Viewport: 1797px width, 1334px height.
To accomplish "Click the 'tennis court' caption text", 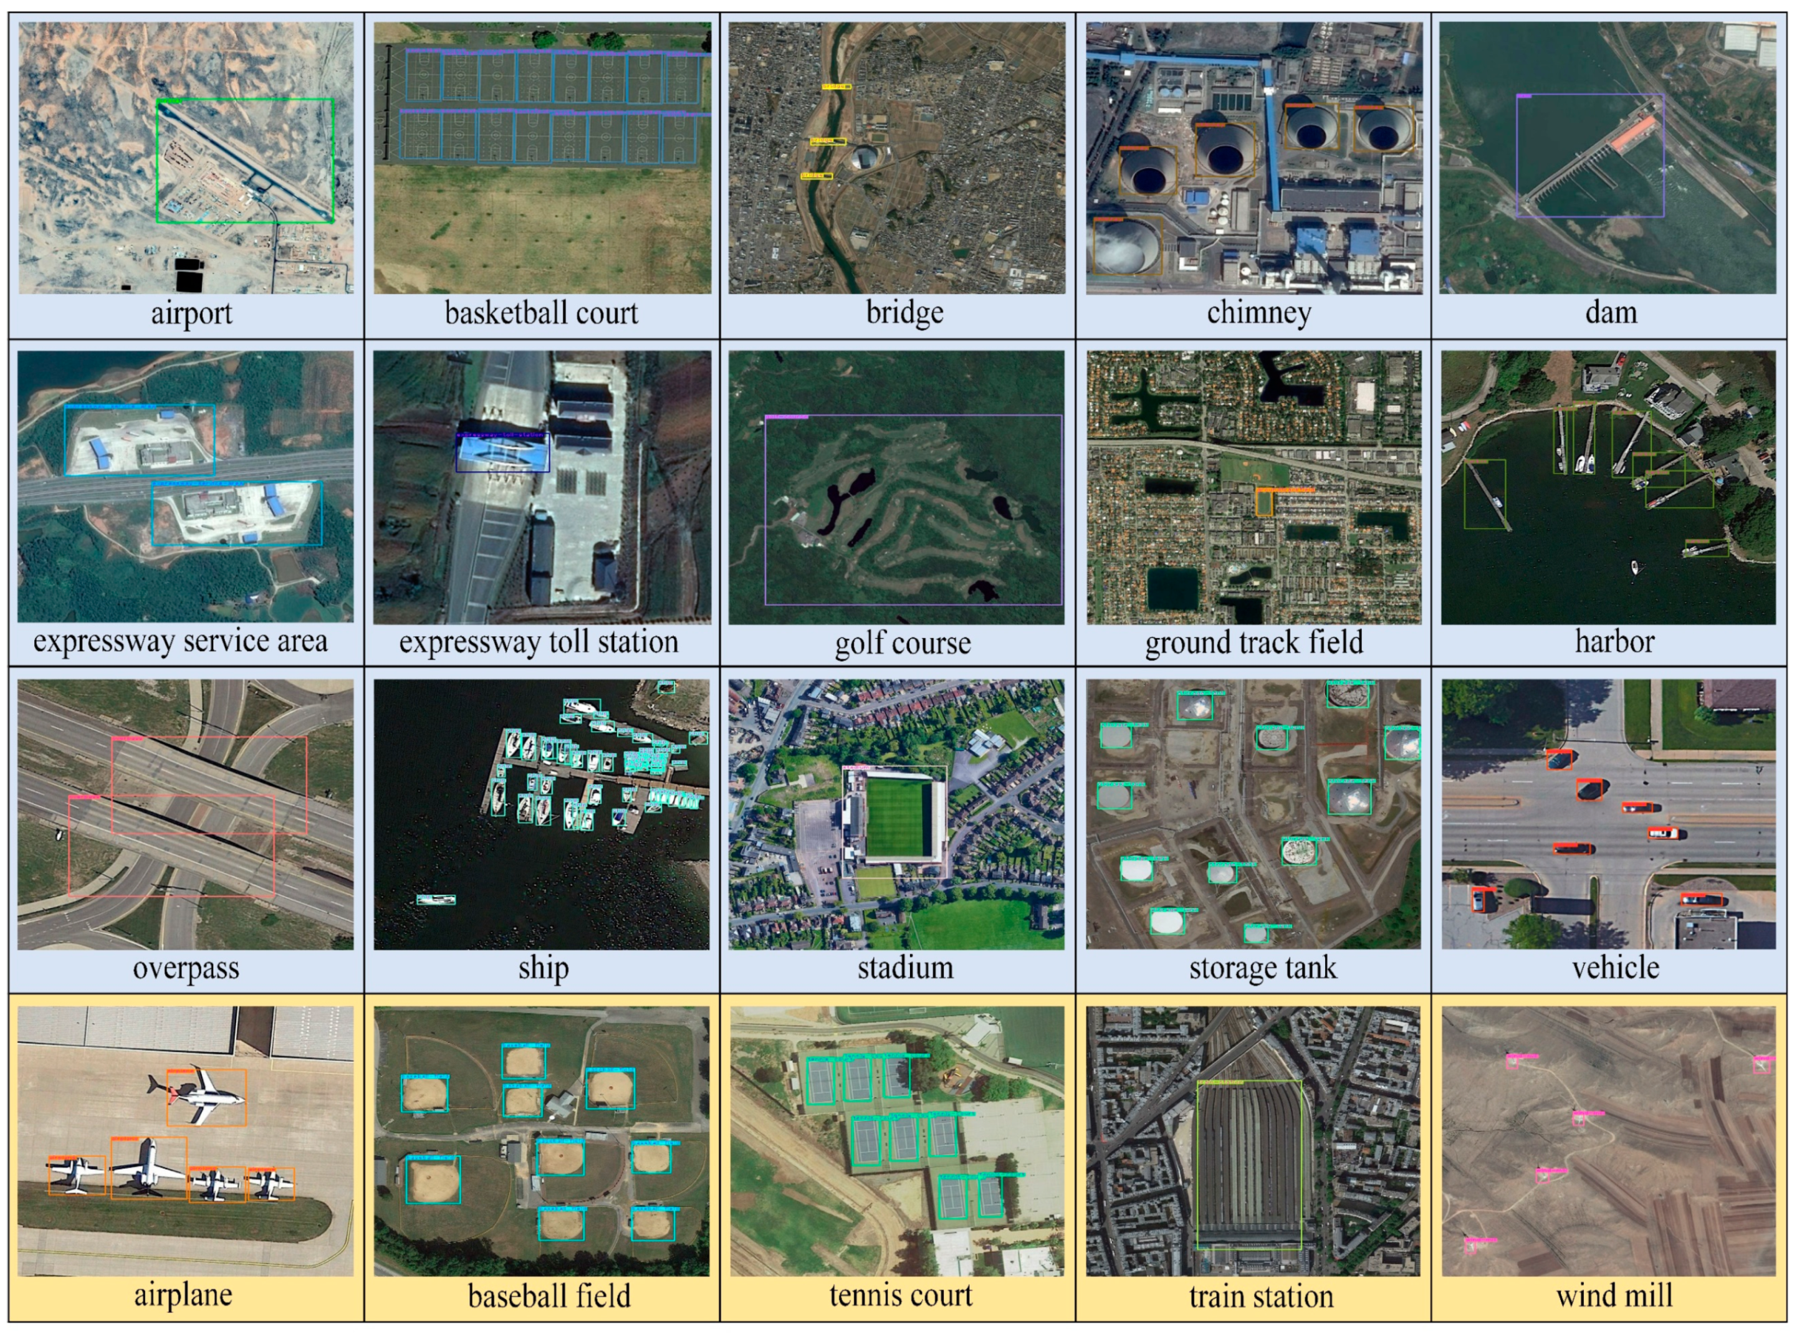I will point(901,1296).
